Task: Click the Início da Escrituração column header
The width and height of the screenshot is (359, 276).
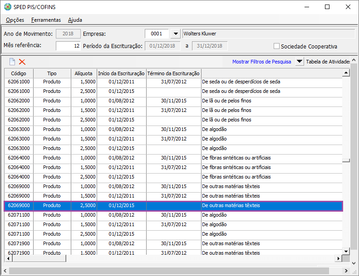Action: pyautogui.click(x=121, y=73)
